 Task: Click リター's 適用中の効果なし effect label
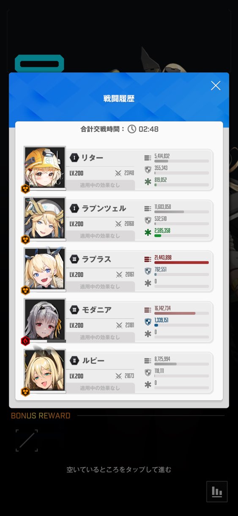100,185
